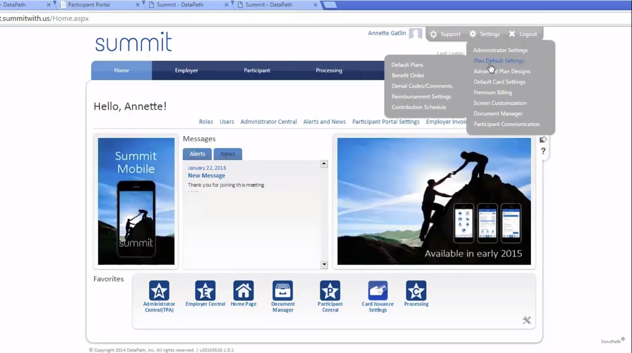
Task: Choose Denial Codes/Comments submenu item
Action: click(422, 86)
